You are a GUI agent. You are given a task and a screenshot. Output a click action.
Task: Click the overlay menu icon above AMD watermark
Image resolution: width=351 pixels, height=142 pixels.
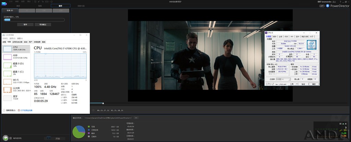pos(341,124)
